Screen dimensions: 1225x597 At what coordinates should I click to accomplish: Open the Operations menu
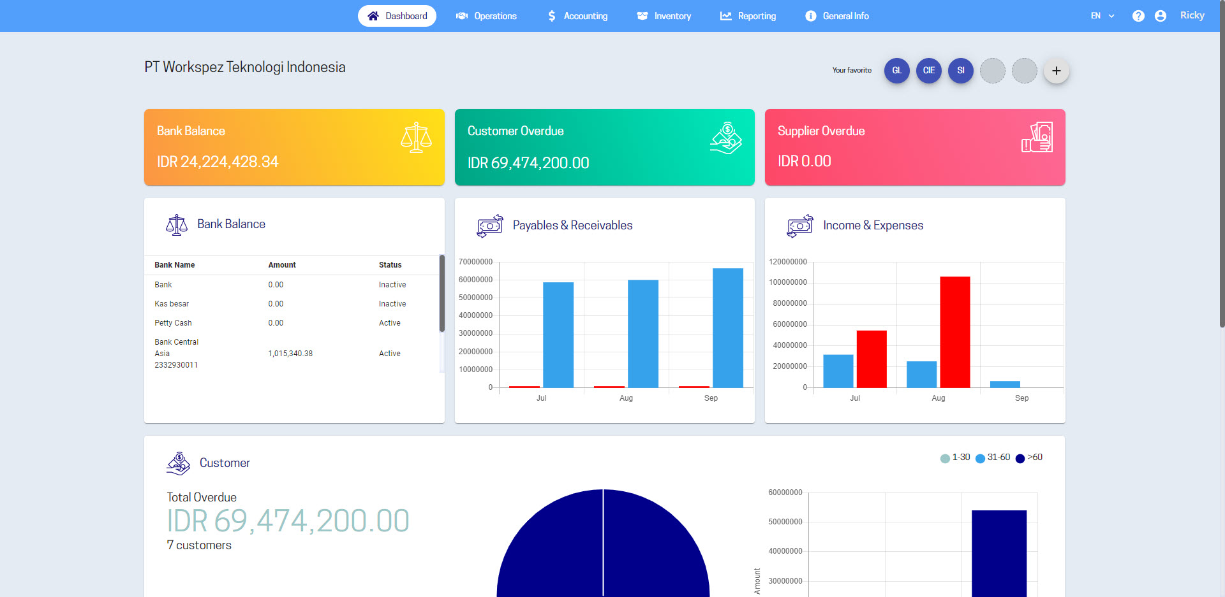point(486,16)
